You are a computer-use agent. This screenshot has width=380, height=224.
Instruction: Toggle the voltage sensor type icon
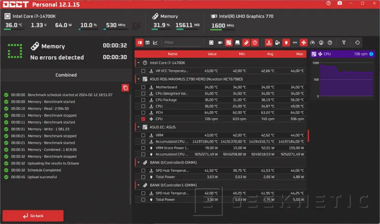pyautogui.click(x=277, y=43)
